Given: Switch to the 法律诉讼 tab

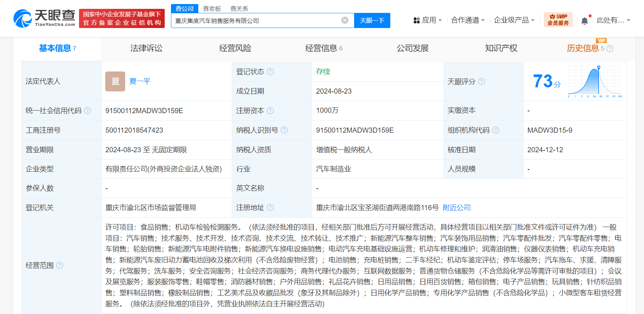Looking at the screenshot, I should tap(146, 48).
